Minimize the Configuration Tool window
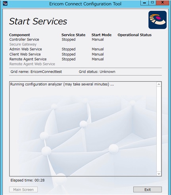 144,3
